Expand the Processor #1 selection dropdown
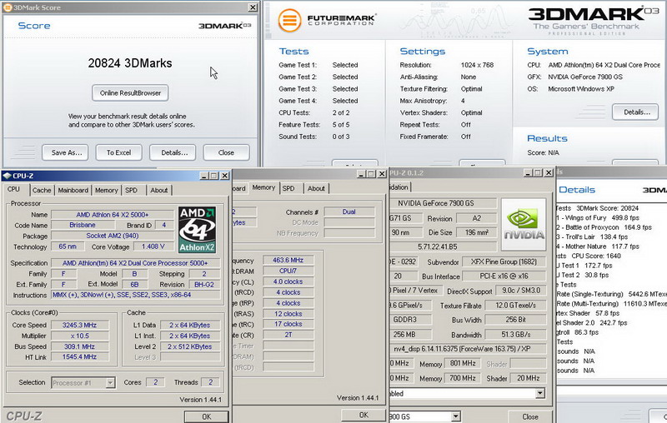 tap(110, 383)
